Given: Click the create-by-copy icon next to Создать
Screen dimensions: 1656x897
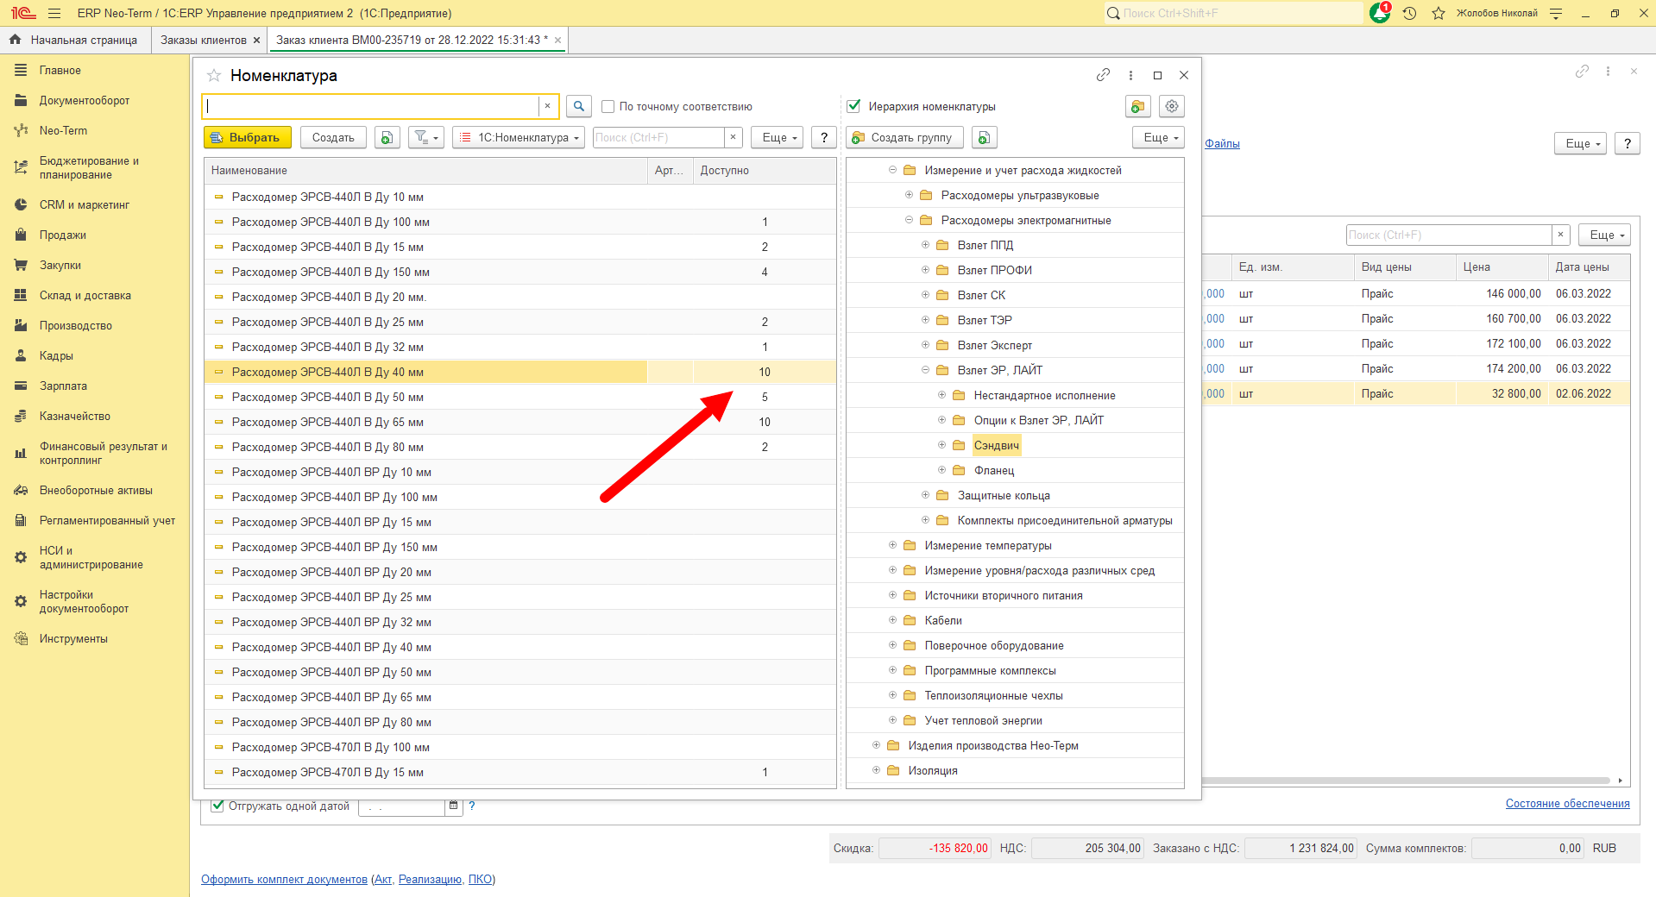Looking at the screenshot, I should coord(387,137).
